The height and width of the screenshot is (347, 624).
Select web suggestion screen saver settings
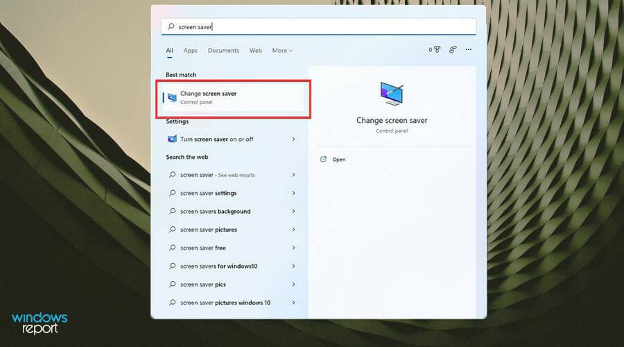[233, 193]
